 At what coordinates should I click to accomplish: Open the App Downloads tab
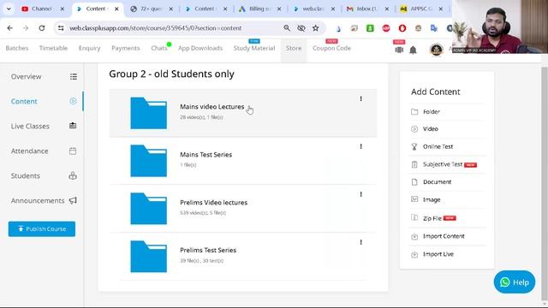[200, 48]
